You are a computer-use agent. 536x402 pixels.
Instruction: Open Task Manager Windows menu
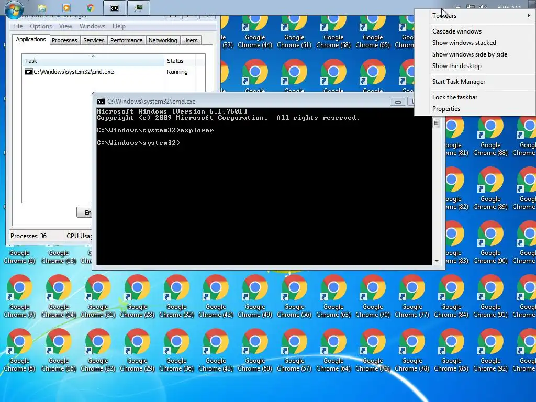[92, 26]
